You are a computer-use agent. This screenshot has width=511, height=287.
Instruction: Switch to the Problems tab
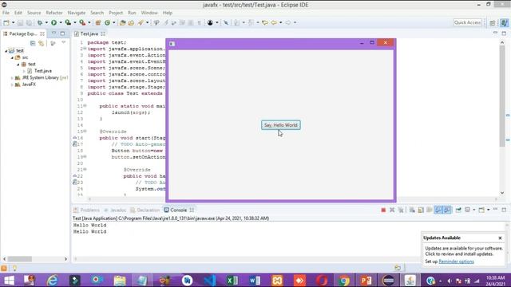pos(86,210)
